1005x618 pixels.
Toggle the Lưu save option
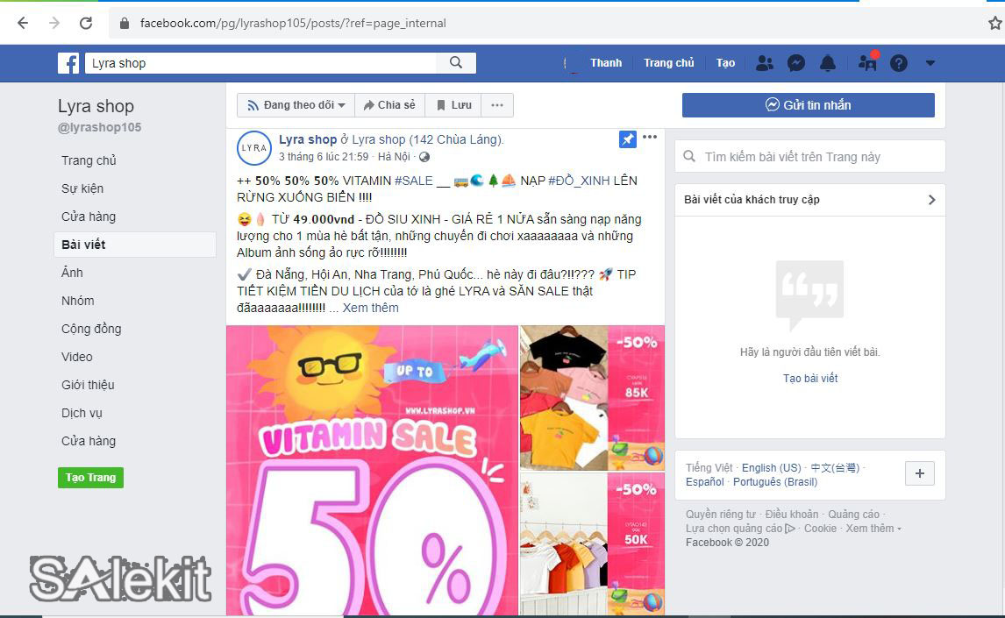tap(453, 104)
